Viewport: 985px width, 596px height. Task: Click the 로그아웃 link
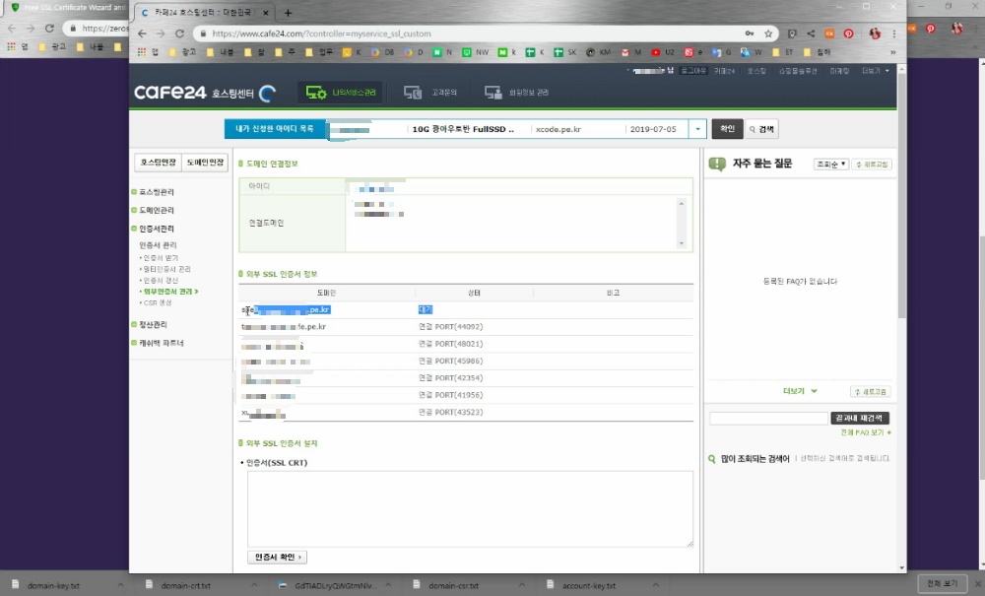pos(693,71)
